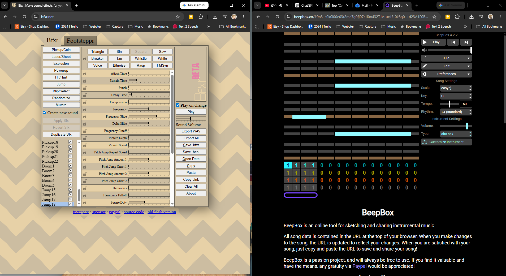This screenshot has width=506, height=276.
Task: Open the source code link
Action: (134, 212)
